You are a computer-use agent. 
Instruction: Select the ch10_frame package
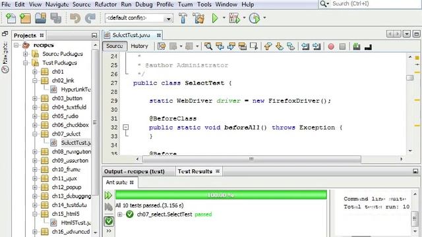pos(66,170)
